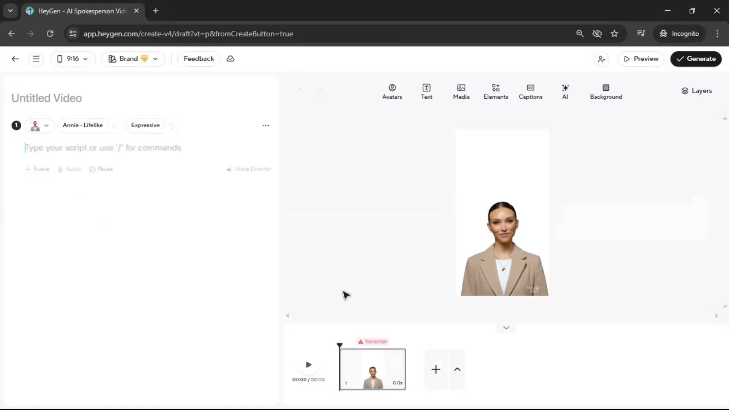Open Background settings
The image size is (729, 410).
(x=606, y=91)
